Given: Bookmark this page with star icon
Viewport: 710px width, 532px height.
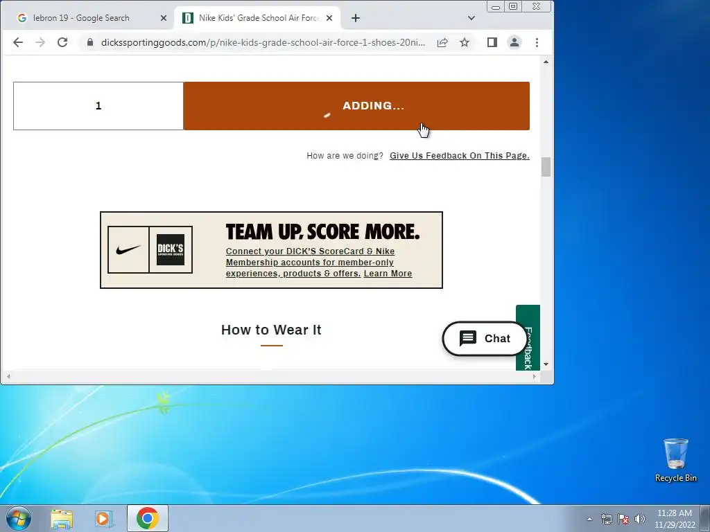Looking at the screenshot, I should (465, 42).
